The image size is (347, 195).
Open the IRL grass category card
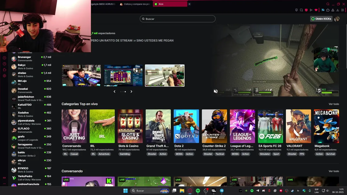click(102, 126)
